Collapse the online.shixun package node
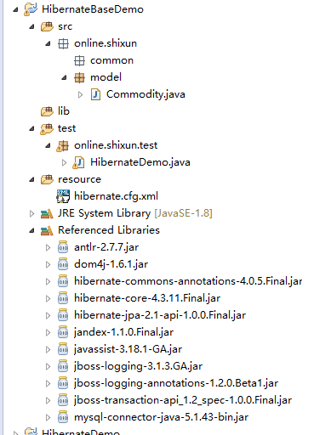Image resolution: width=331 pixels, height=435 pixels. (x=49, y=44)
